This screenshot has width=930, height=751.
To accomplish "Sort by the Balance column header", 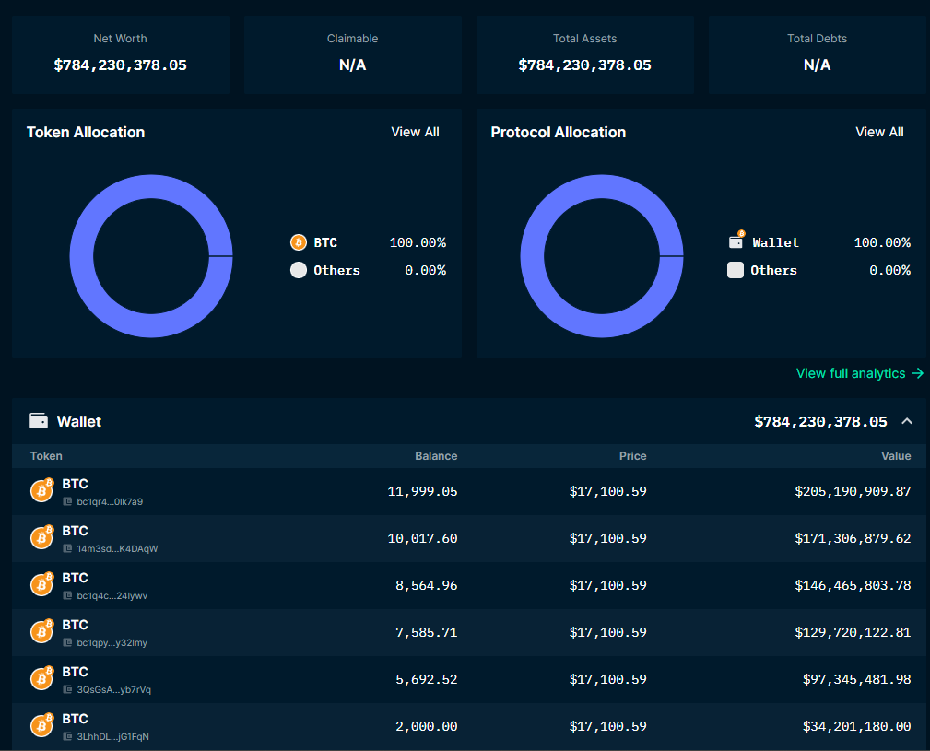I will pos(436,456).
